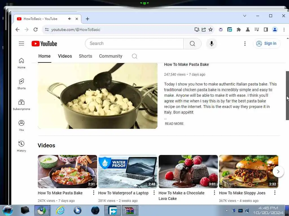This screenshot has height=216, width=289.
Task: Open options menu for Pasta Bake video card
Action: point(94,193)
